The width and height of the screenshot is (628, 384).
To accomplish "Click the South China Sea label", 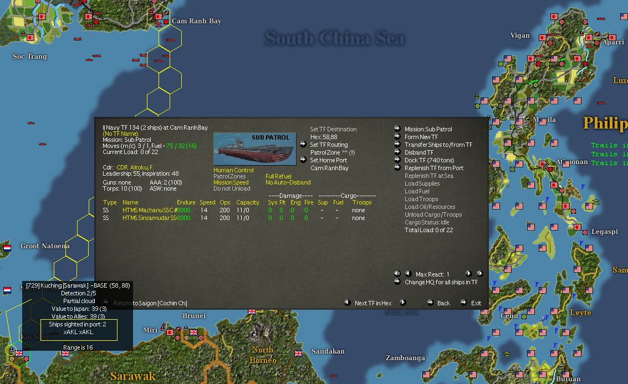I will pos(334,38).
